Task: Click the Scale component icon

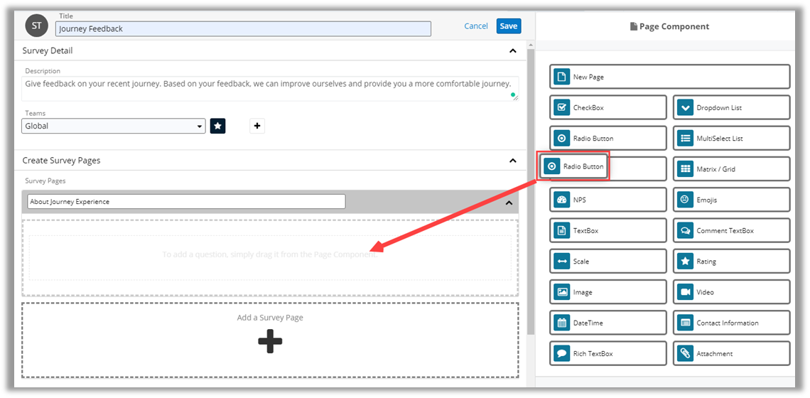Action: [x=562, y=262]
